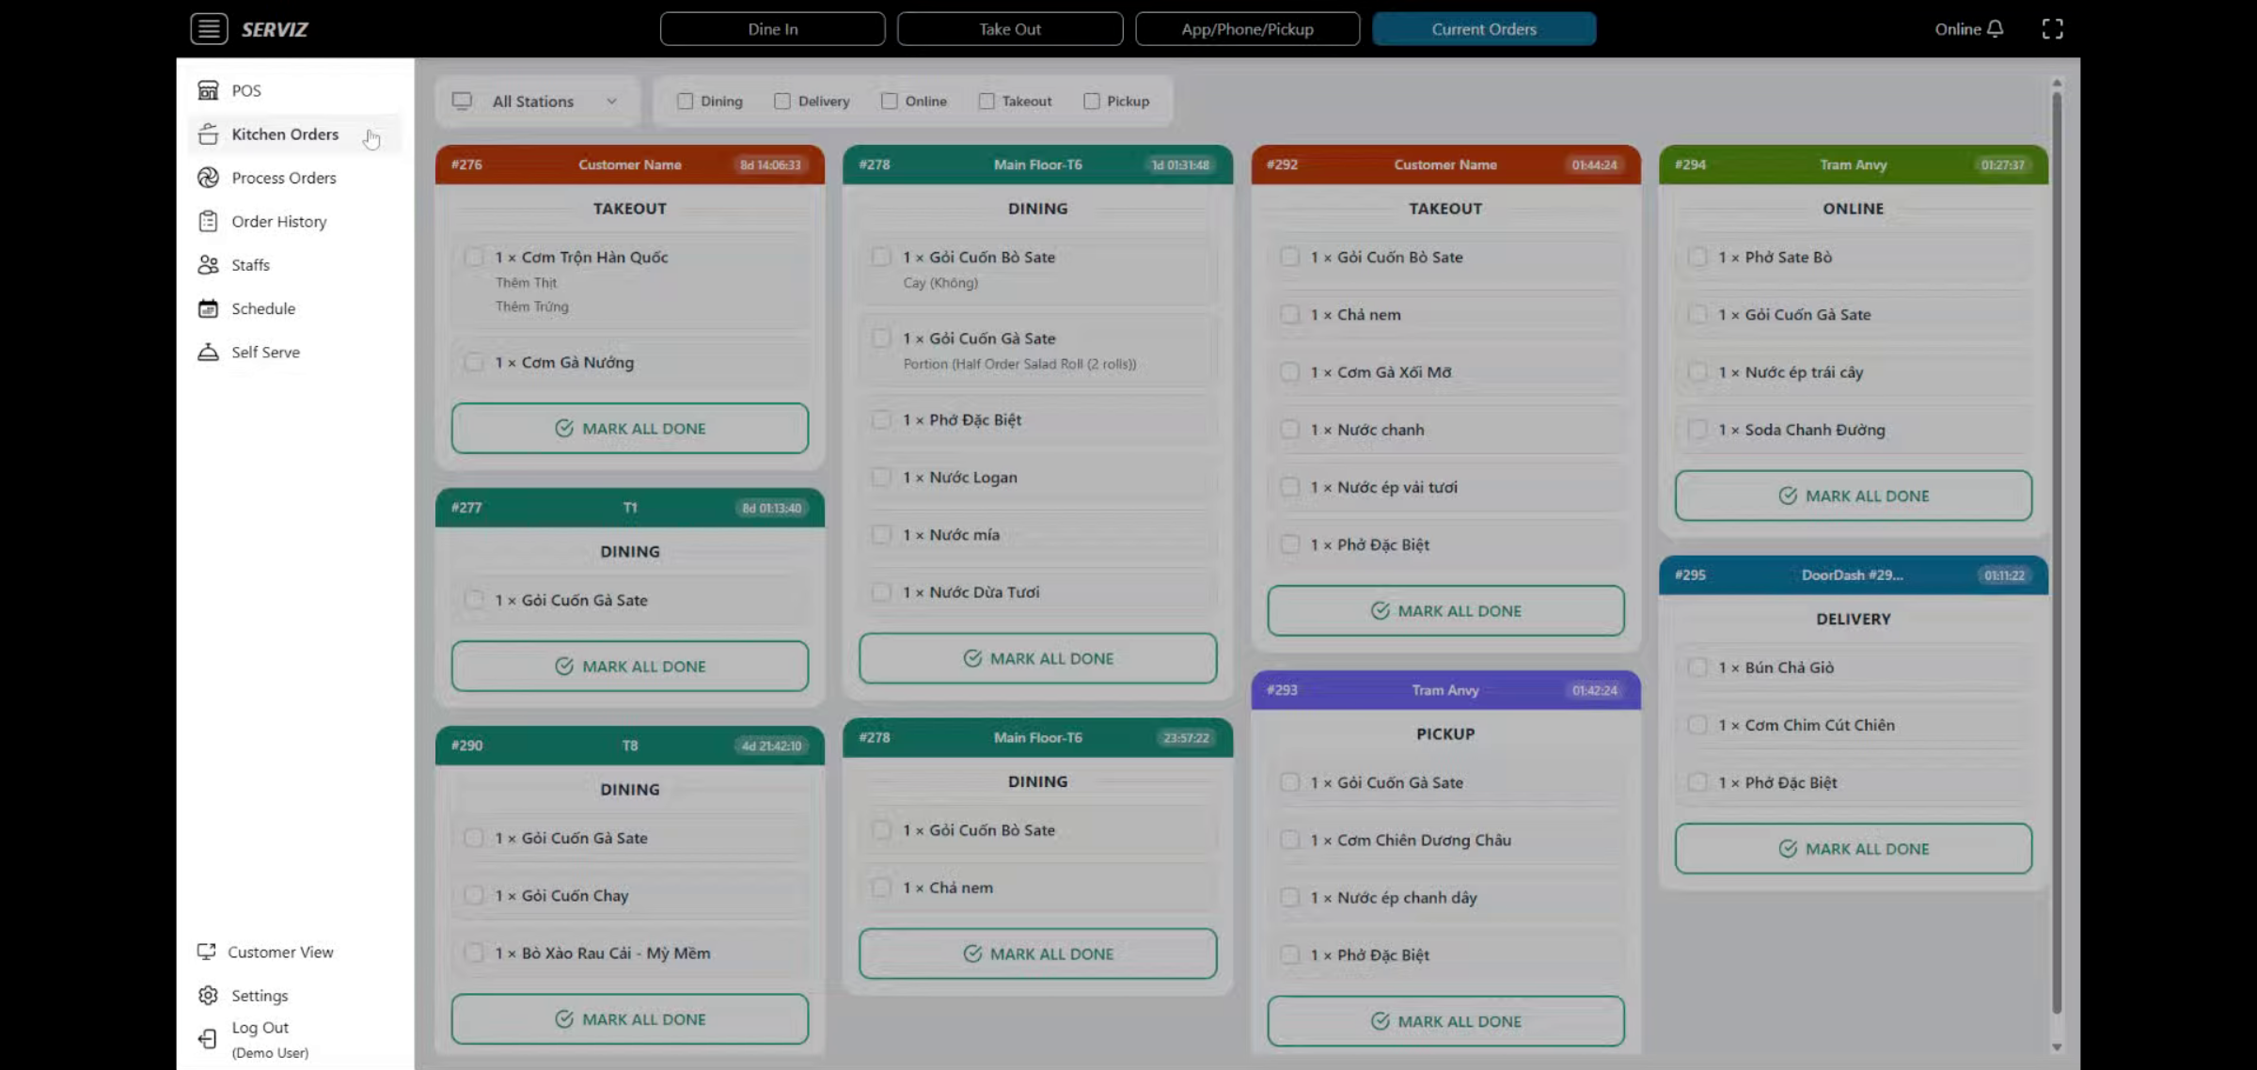The image size is (2257, 1070).
Task: Check off Phở Sate Bò in order #294
Action: pos(1697,257)
